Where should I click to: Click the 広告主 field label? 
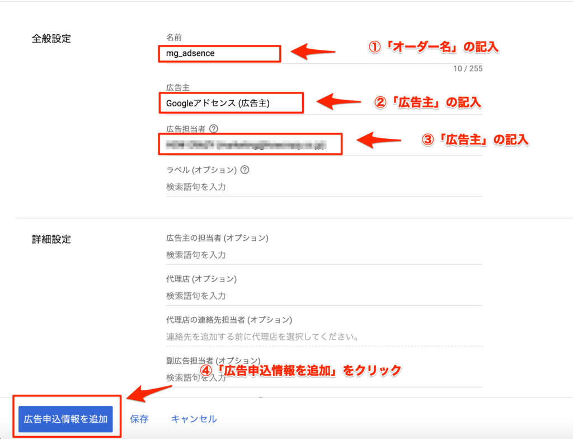click(x=178, y=87)
